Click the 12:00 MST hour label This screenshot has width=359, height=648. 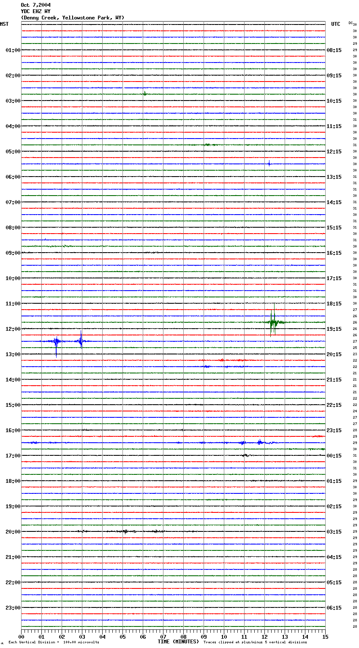pos(13,329)
